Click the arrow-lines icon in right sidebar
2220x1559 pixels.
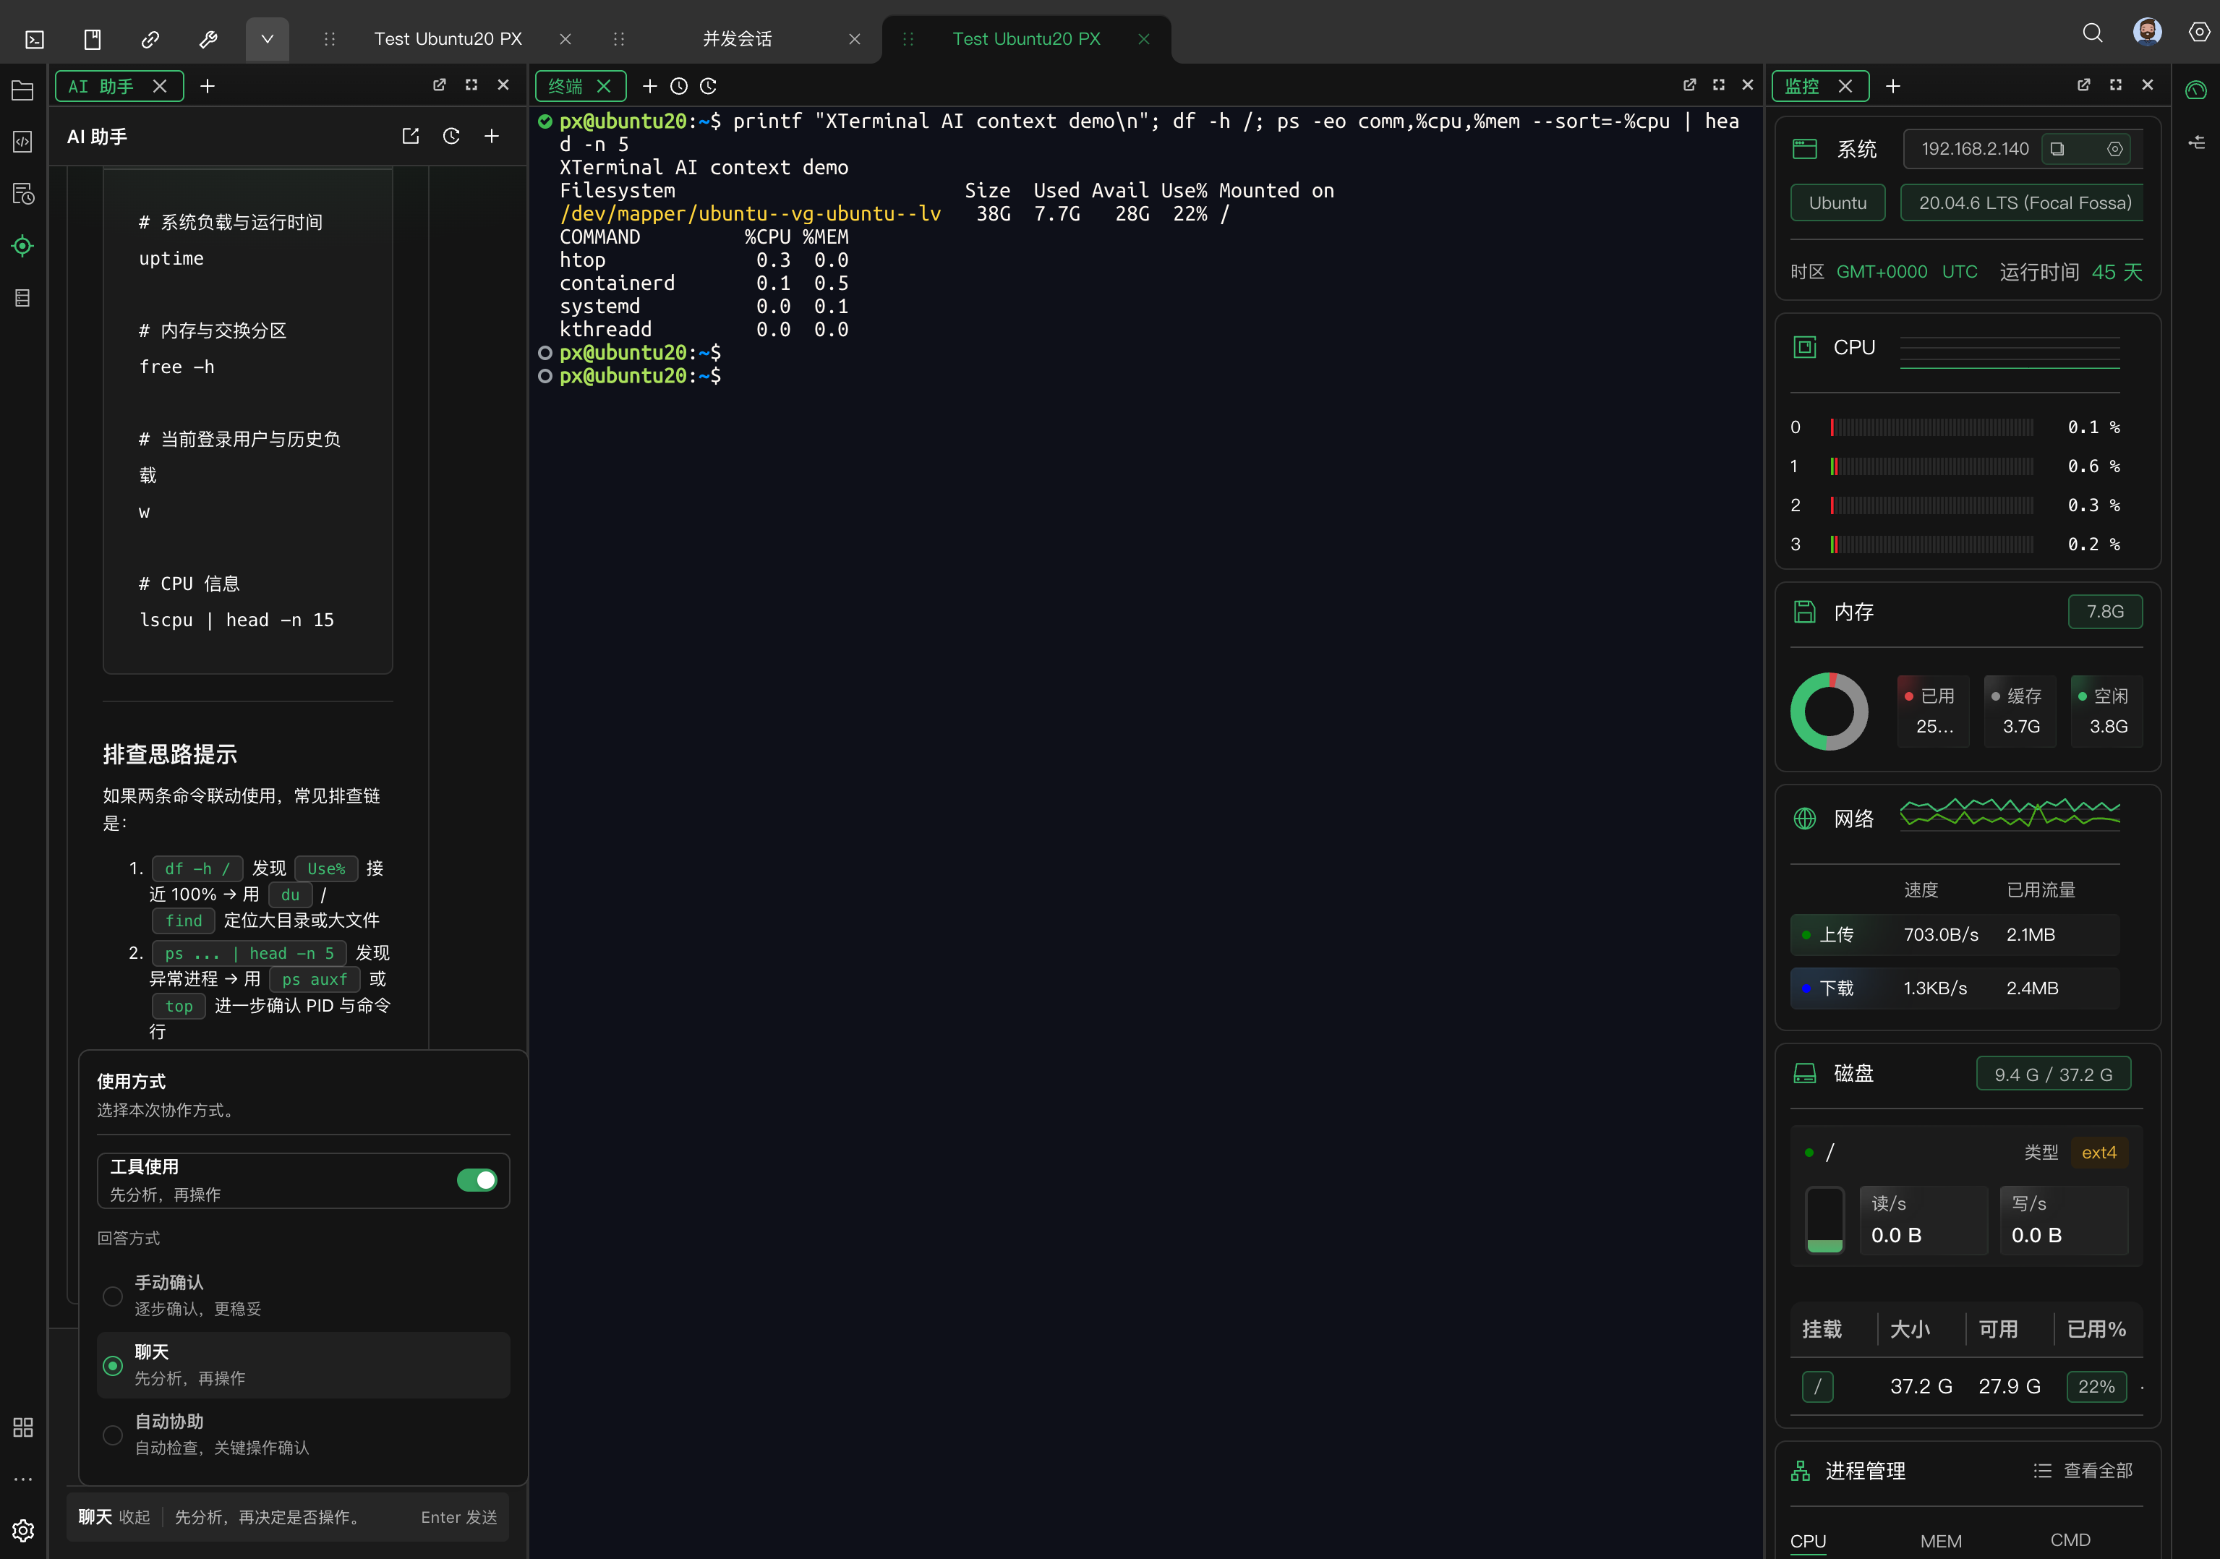(x=2197, y=143)
